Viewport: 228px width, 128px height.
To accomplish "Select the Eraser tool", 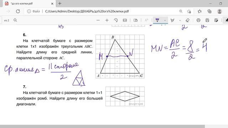I will tap(188, 20).
